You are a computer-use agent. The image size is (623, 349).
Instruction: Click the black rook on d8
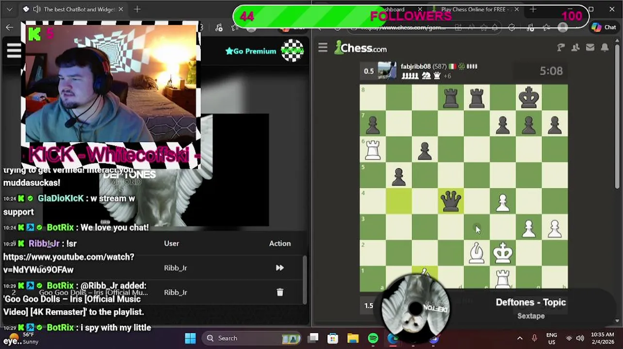click(x=451, y=97)
